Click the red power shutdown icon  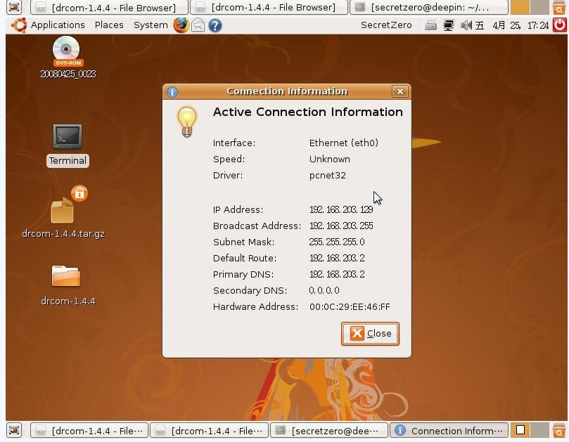pyautogui.click(x=560, y=25)
